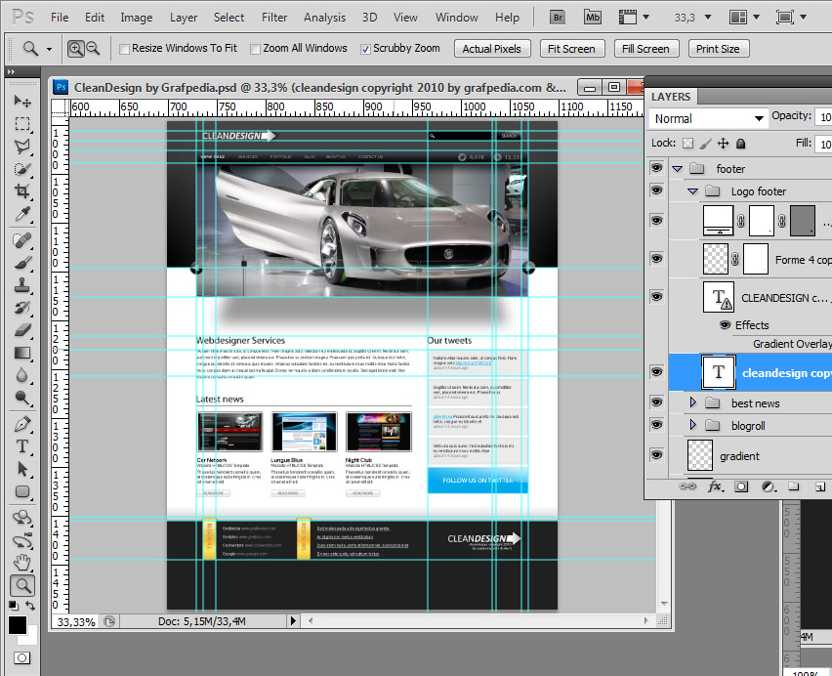Select the Clone Stamp tool
The width and height of the screenshot is (832, 676).
pyautogui.click(x=22, y=285)
